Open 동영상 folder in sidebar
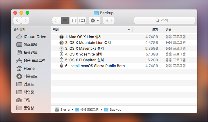Image resolution: width=208 pixels, height=122 pixels. click(x=25, y=108)
